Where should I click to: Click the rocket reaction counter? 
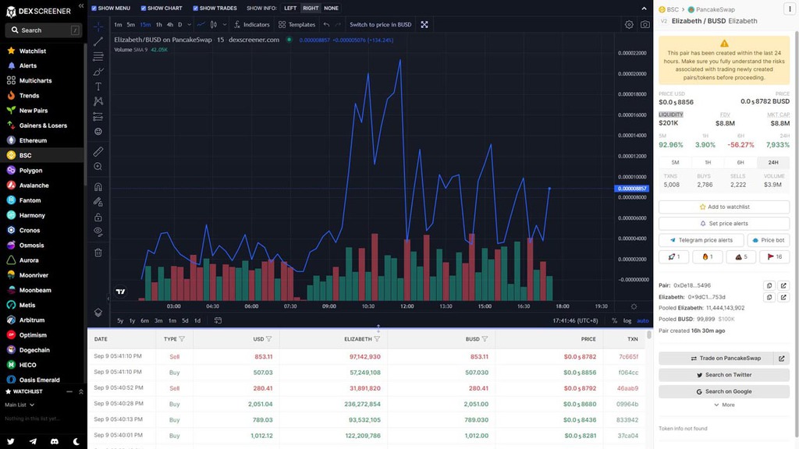(x=673, y=256)
